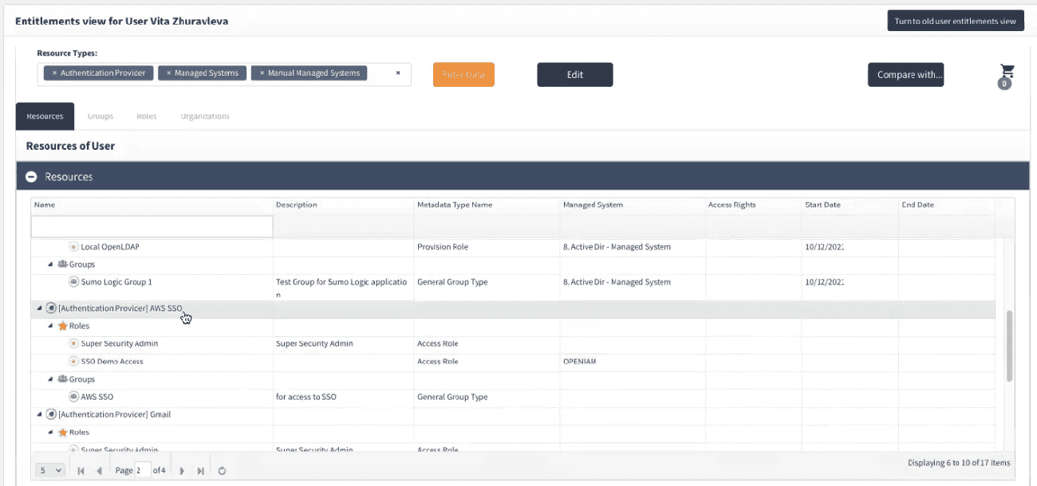Refresh the resources grid
This screenshot has height=486, width=1037.
[x=222, y=471]
